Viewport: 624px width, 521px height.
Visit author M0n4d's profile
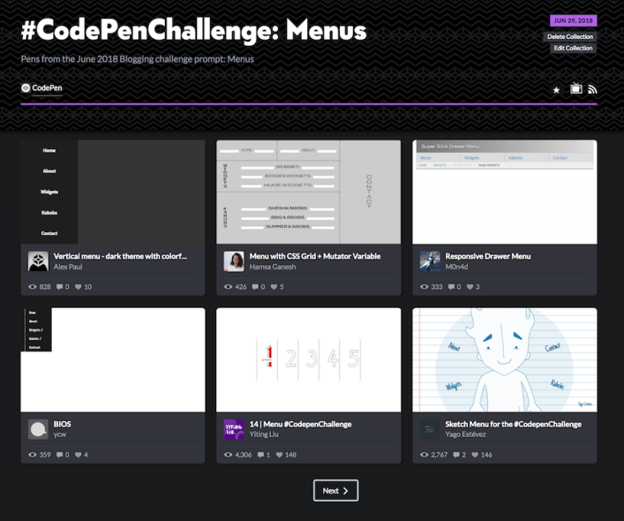pos(456,267)
